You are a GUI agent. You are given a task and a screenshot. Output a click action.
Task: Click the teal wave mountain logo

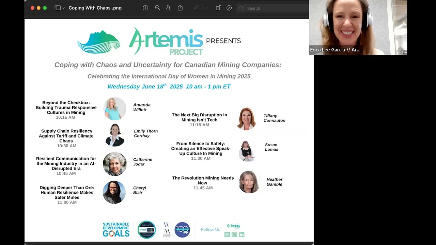click(x=99, y=42)
